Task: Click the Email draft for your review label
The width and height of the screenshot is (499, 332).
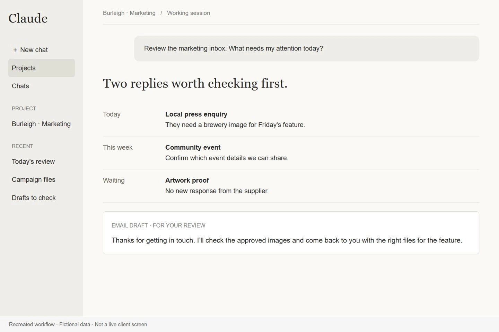Action: point(158,225)
